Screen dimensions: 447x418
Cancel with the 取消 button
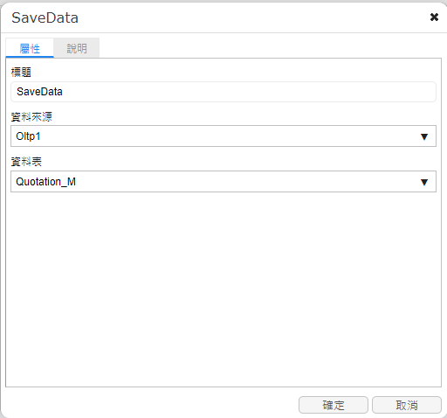click(x=407, y=405)
